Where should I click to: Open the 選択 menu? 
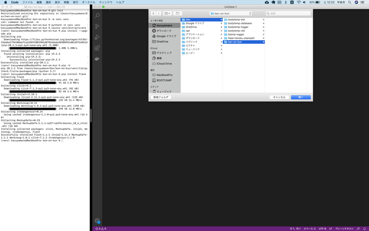pos(48,2)
